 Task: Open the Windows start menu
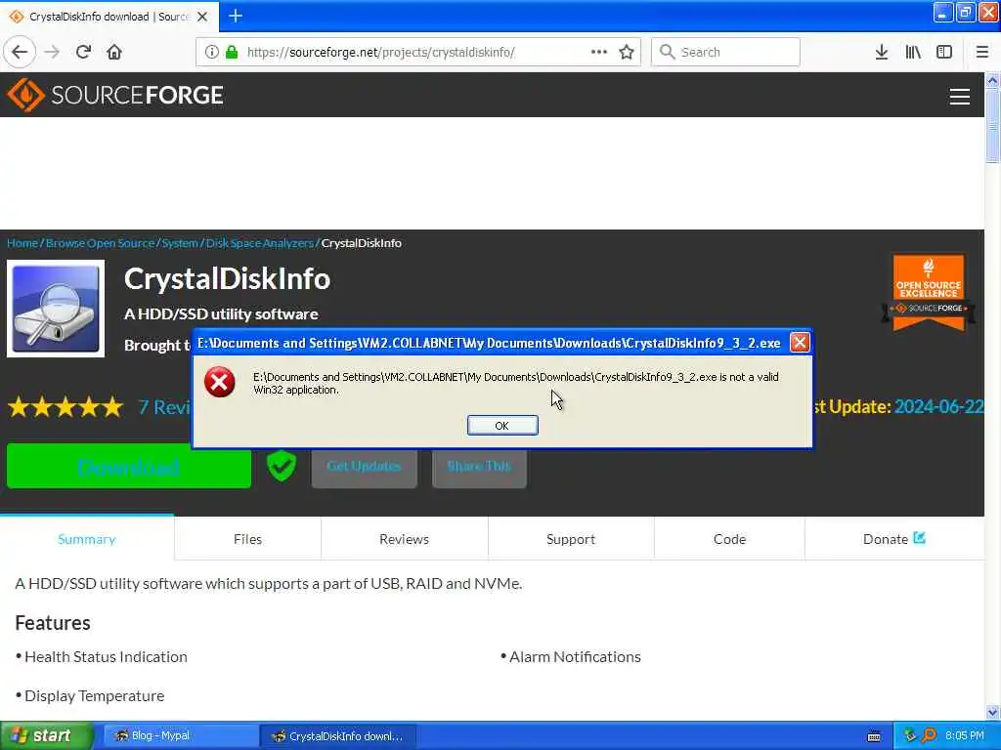click(x=47, y=735)
